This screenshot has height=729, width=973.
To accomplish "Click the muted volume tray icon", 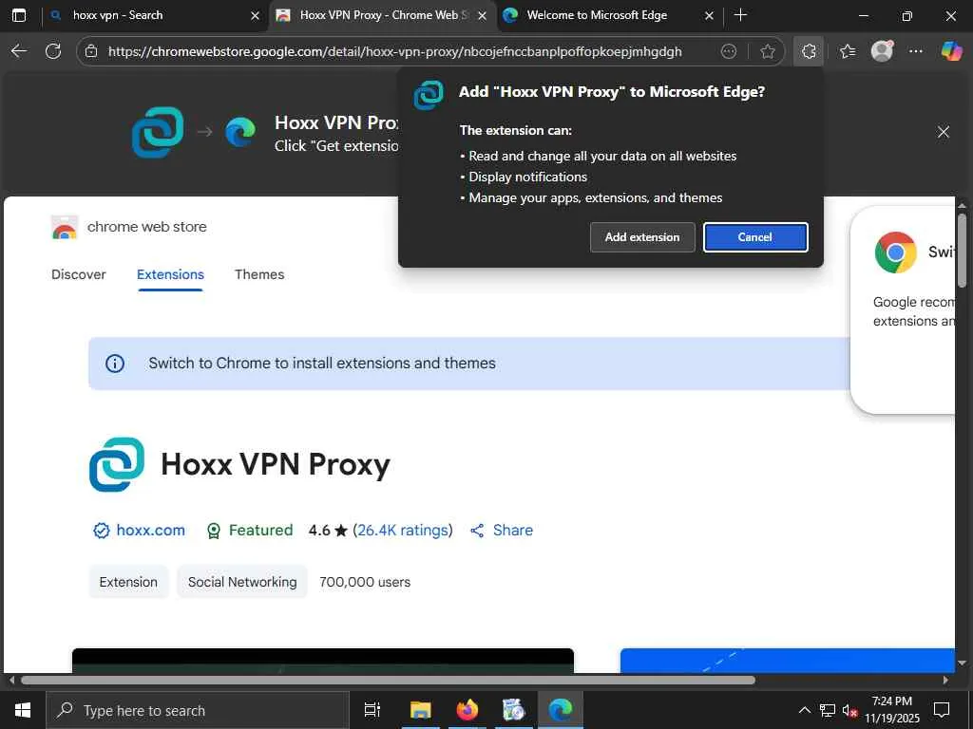I will [849, 710].
